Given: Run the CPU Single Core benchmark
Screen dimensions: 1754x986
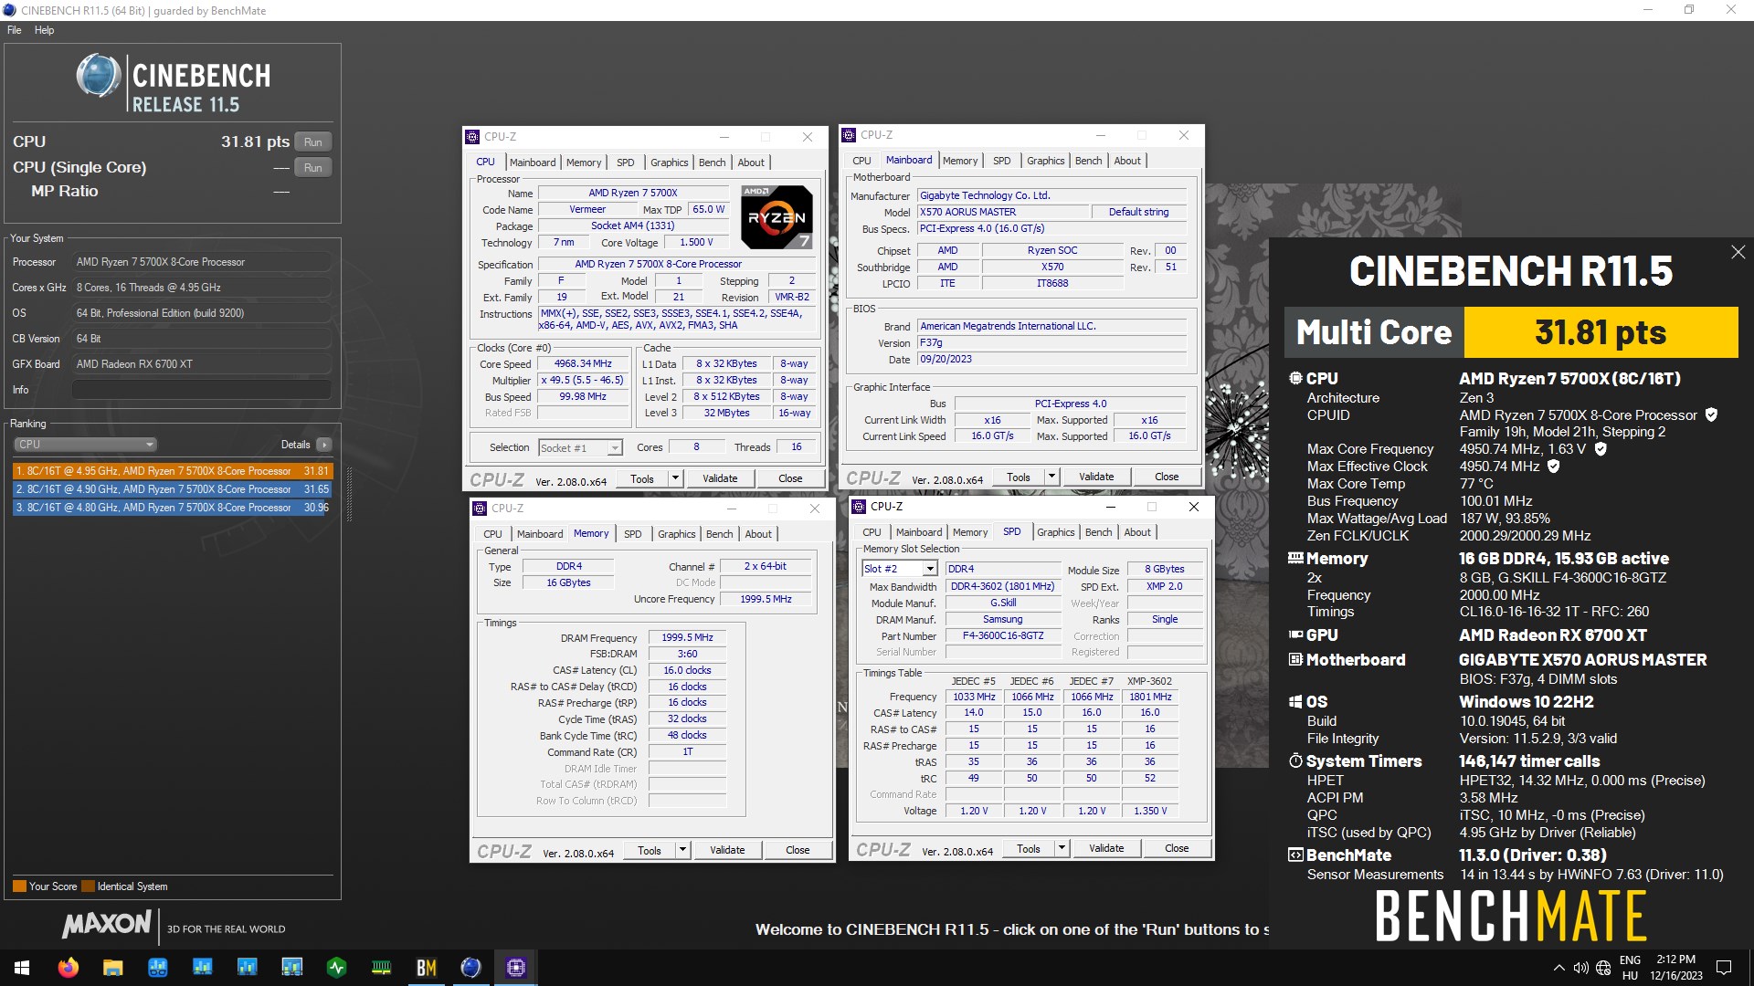Looking at the screenshot, I should point(313,168).
